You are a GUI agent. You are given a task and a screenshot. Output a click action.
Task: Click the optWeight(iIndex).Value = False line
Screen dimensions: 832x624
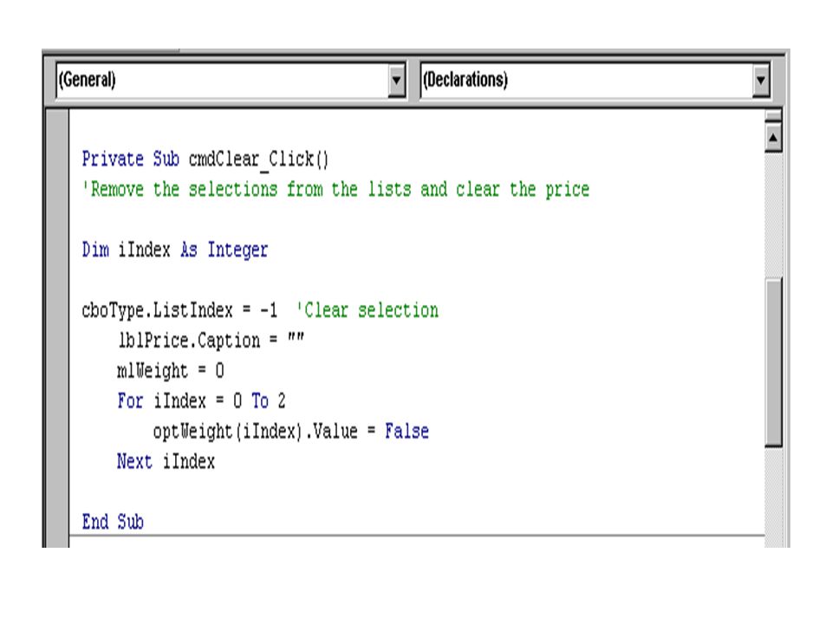click(291, 431)
